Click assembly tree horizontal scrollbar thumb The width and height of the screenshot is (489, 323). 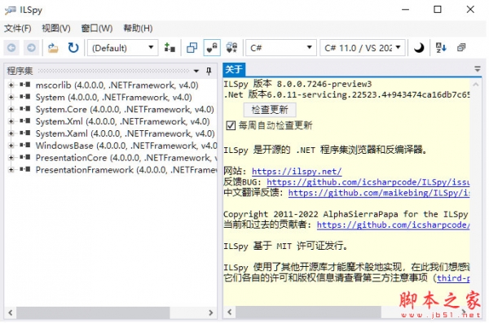pos(93,312)
